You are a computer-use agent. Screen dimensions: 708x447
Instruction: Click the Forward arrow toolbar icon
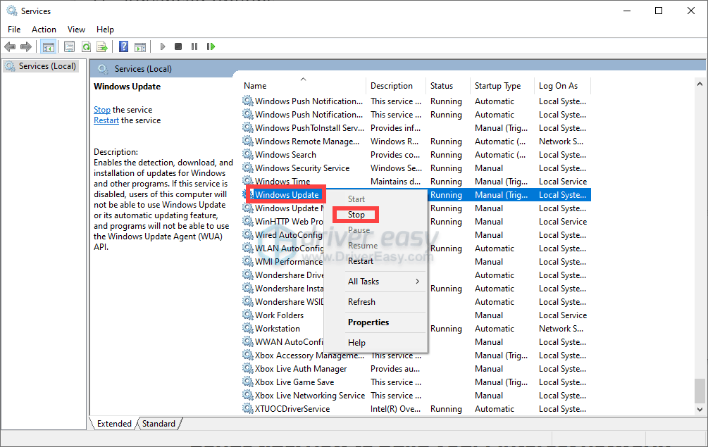26,46
